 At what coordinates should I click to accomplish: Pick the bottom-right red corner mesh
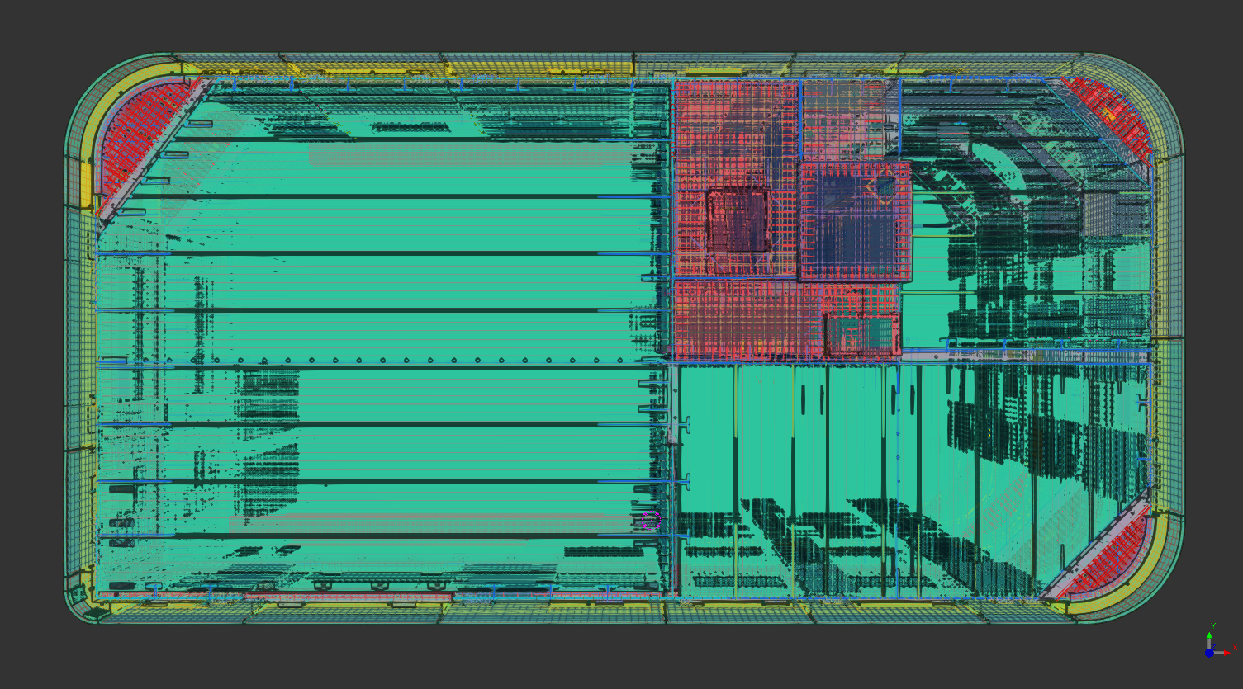click(x=1111, y=557)
